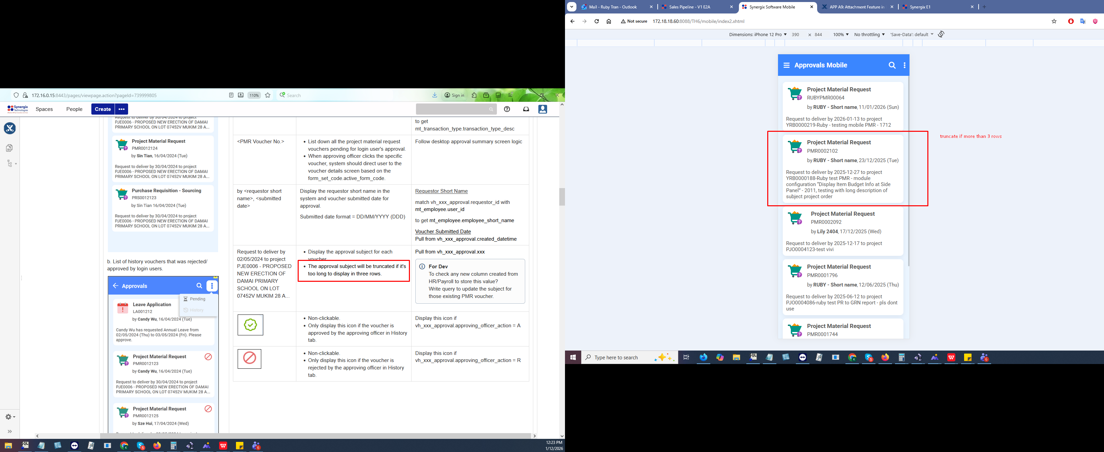This screenshot has height=452, width=1104.
Task: Click the Firefox reader view icon
Action: 231,95
